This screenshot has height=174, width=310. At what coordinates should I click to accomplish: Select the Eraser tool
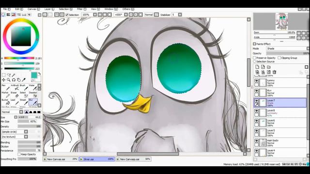pyautogui.click(x=15, y=95)
